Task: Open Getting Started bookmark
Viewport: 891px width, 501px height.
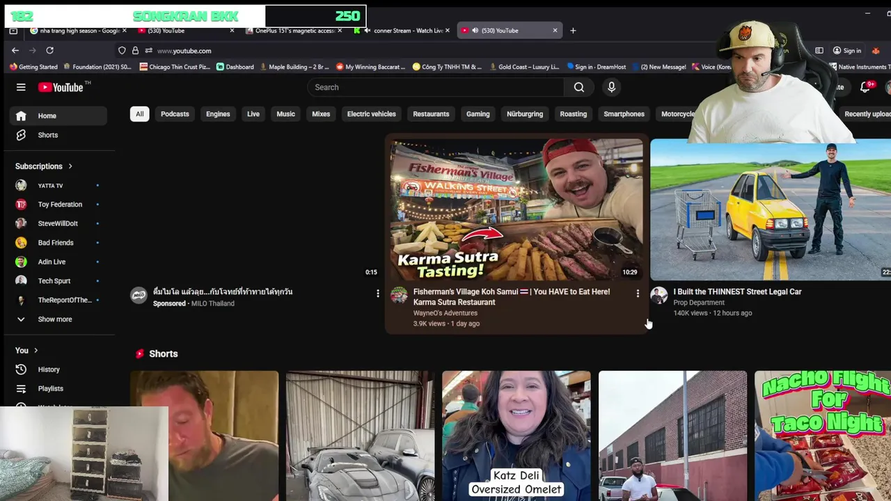Action: 33,67
